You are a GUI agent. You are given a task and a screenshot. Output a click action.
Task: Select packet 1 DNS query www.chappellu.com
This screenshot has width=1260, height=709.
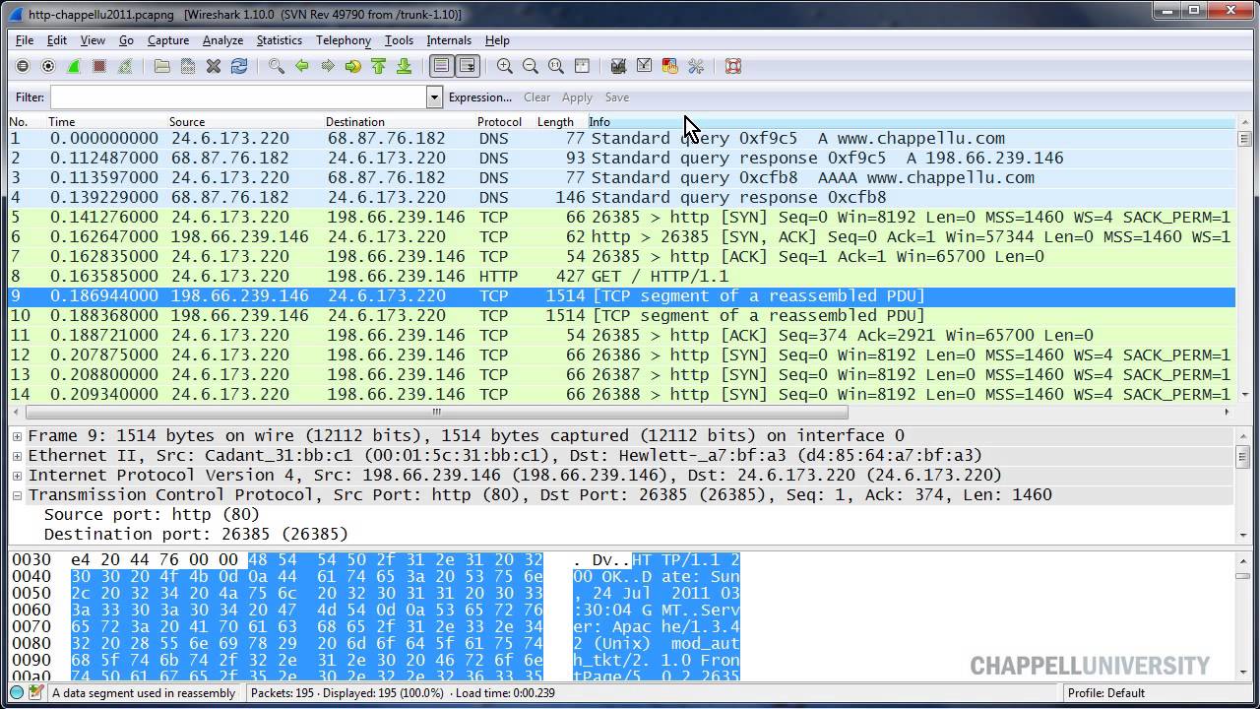622,139
